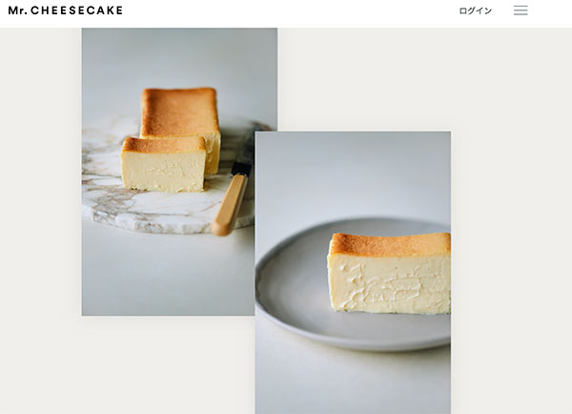The image size is (572, 414).
Task: Click the browned top of the plated slice
Action: tap(390, 244)
